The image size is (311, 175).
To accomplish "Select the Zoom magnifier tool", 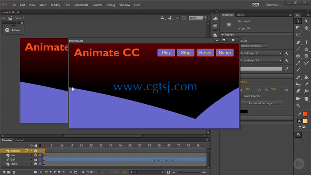I will point(298,105).
